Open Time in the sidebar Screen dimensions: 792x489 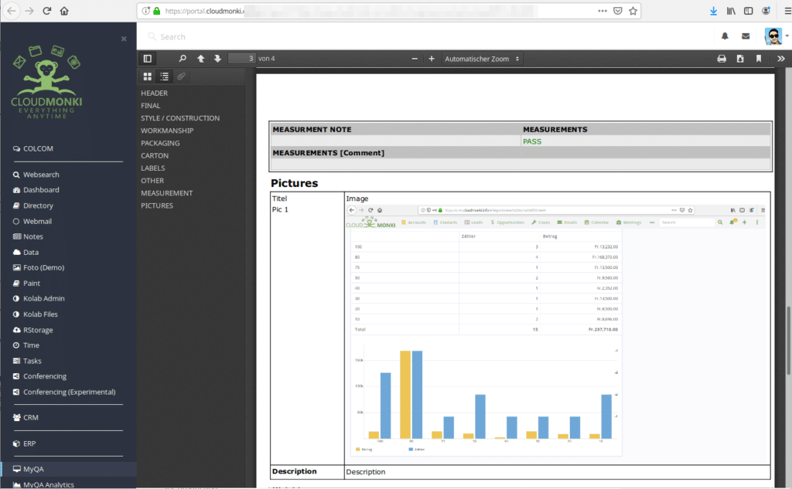click(26, 345)
